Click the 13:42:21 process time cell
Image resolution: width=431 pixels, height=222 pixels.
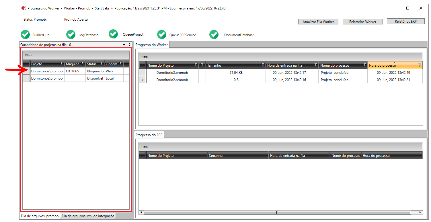coord(395,80)
